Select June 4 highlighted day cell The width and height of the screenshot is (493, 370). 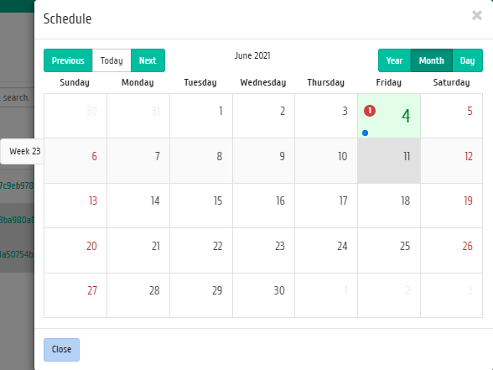point(389,116)
